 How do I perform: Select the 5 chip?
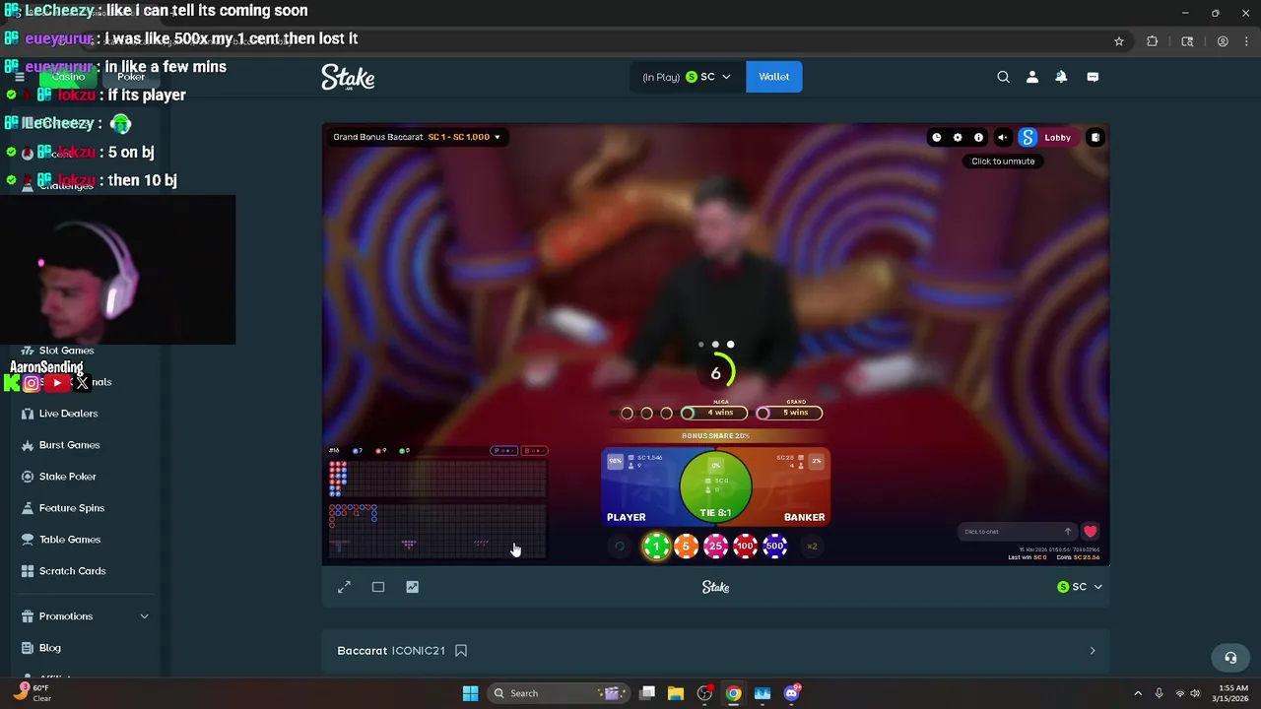pos(686,547)
